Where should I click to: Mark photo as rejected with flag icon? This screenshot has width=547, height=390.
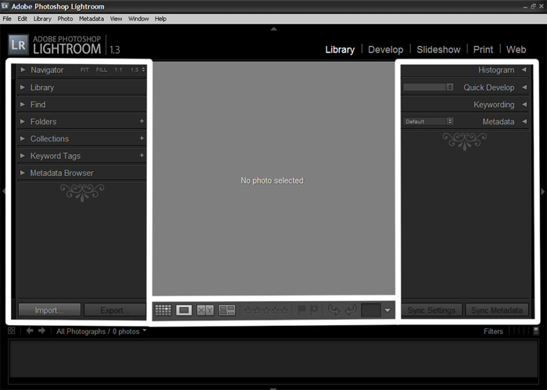point(314,309)
